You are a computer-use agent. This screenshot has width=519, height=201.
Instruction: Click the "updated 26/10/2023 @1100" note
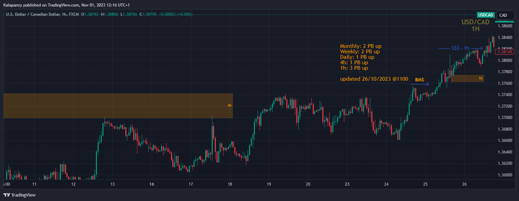(374, 79)
